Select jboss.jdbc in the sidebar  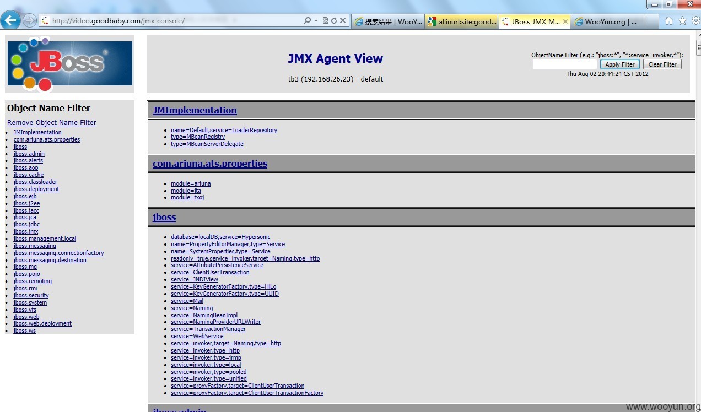point(26,224)
